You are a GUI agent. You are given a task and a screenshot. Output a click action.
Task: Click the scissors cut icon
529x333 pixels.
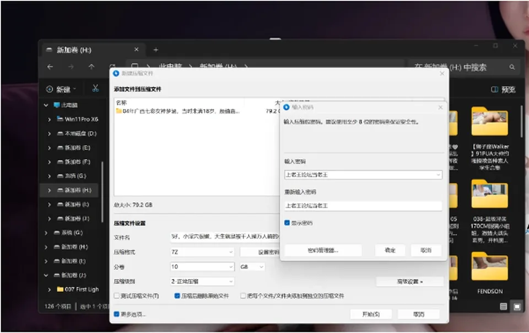(x=95, y=88)
